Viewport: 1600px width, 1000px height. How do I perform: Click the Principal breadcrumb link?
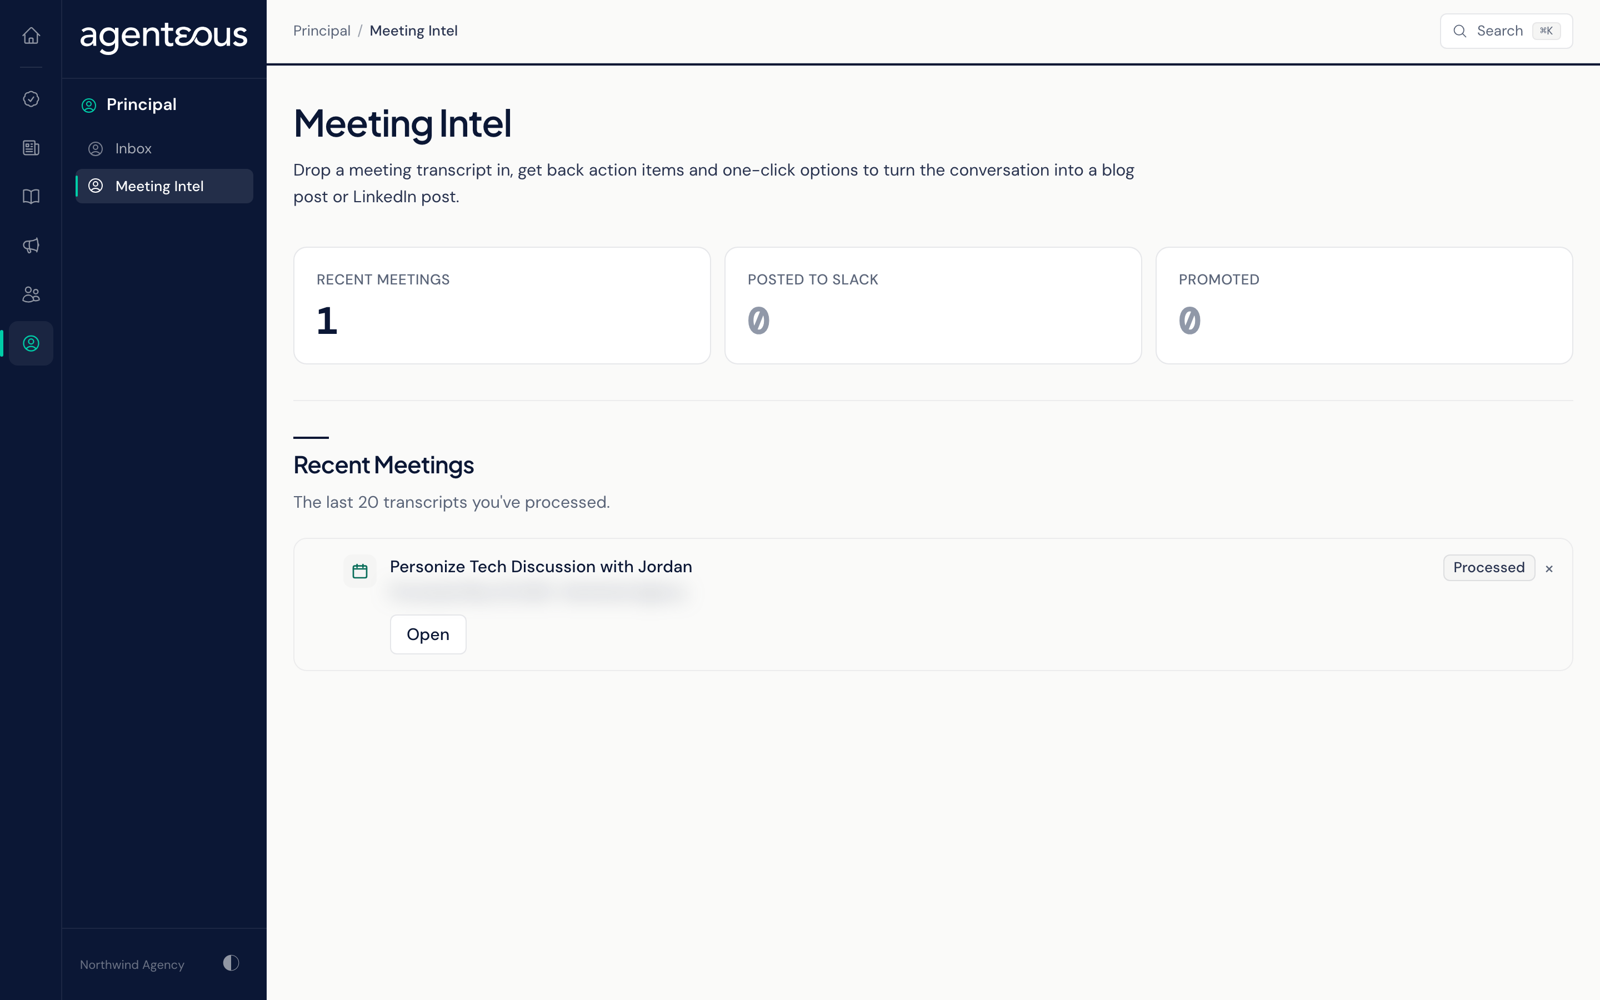click(x=321, y=31)
